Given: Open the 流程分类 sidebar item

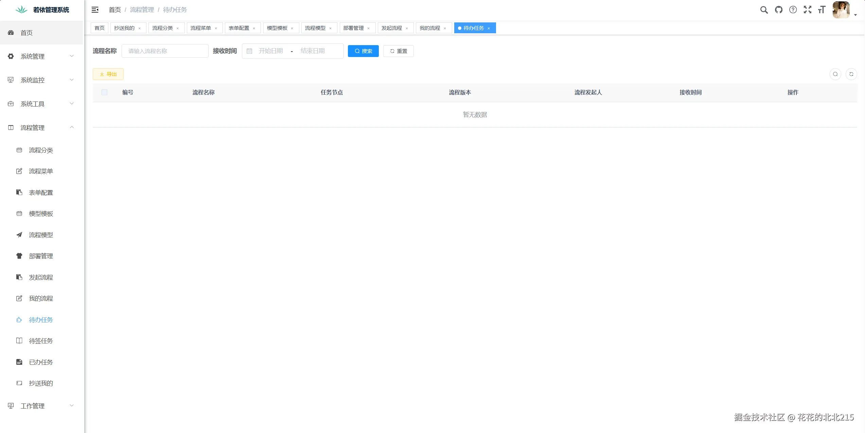Looking at the screenshot, I should (41, 150).
